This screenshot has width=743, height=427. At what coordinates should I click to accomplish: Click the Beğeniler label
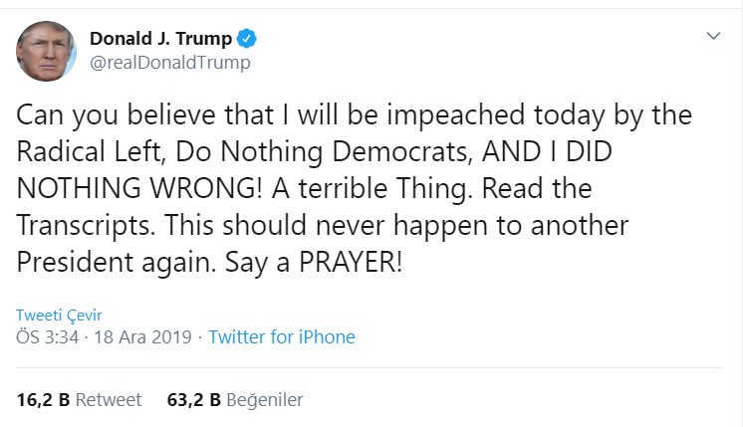click(265, 400)
